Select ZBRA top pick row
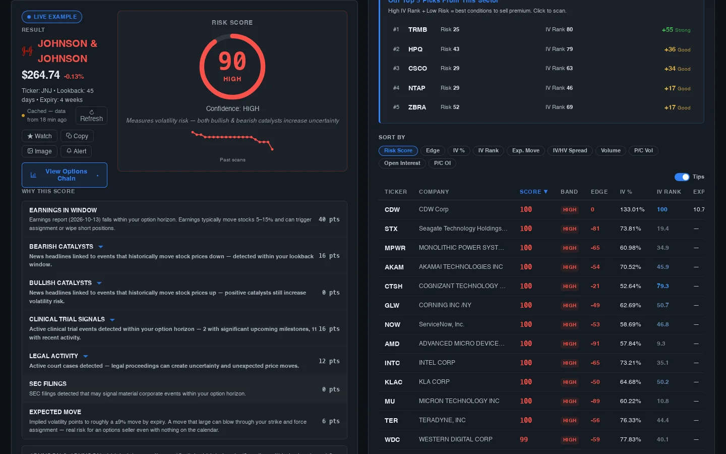This screenshot has width=726, height=454. click(541, 107)
